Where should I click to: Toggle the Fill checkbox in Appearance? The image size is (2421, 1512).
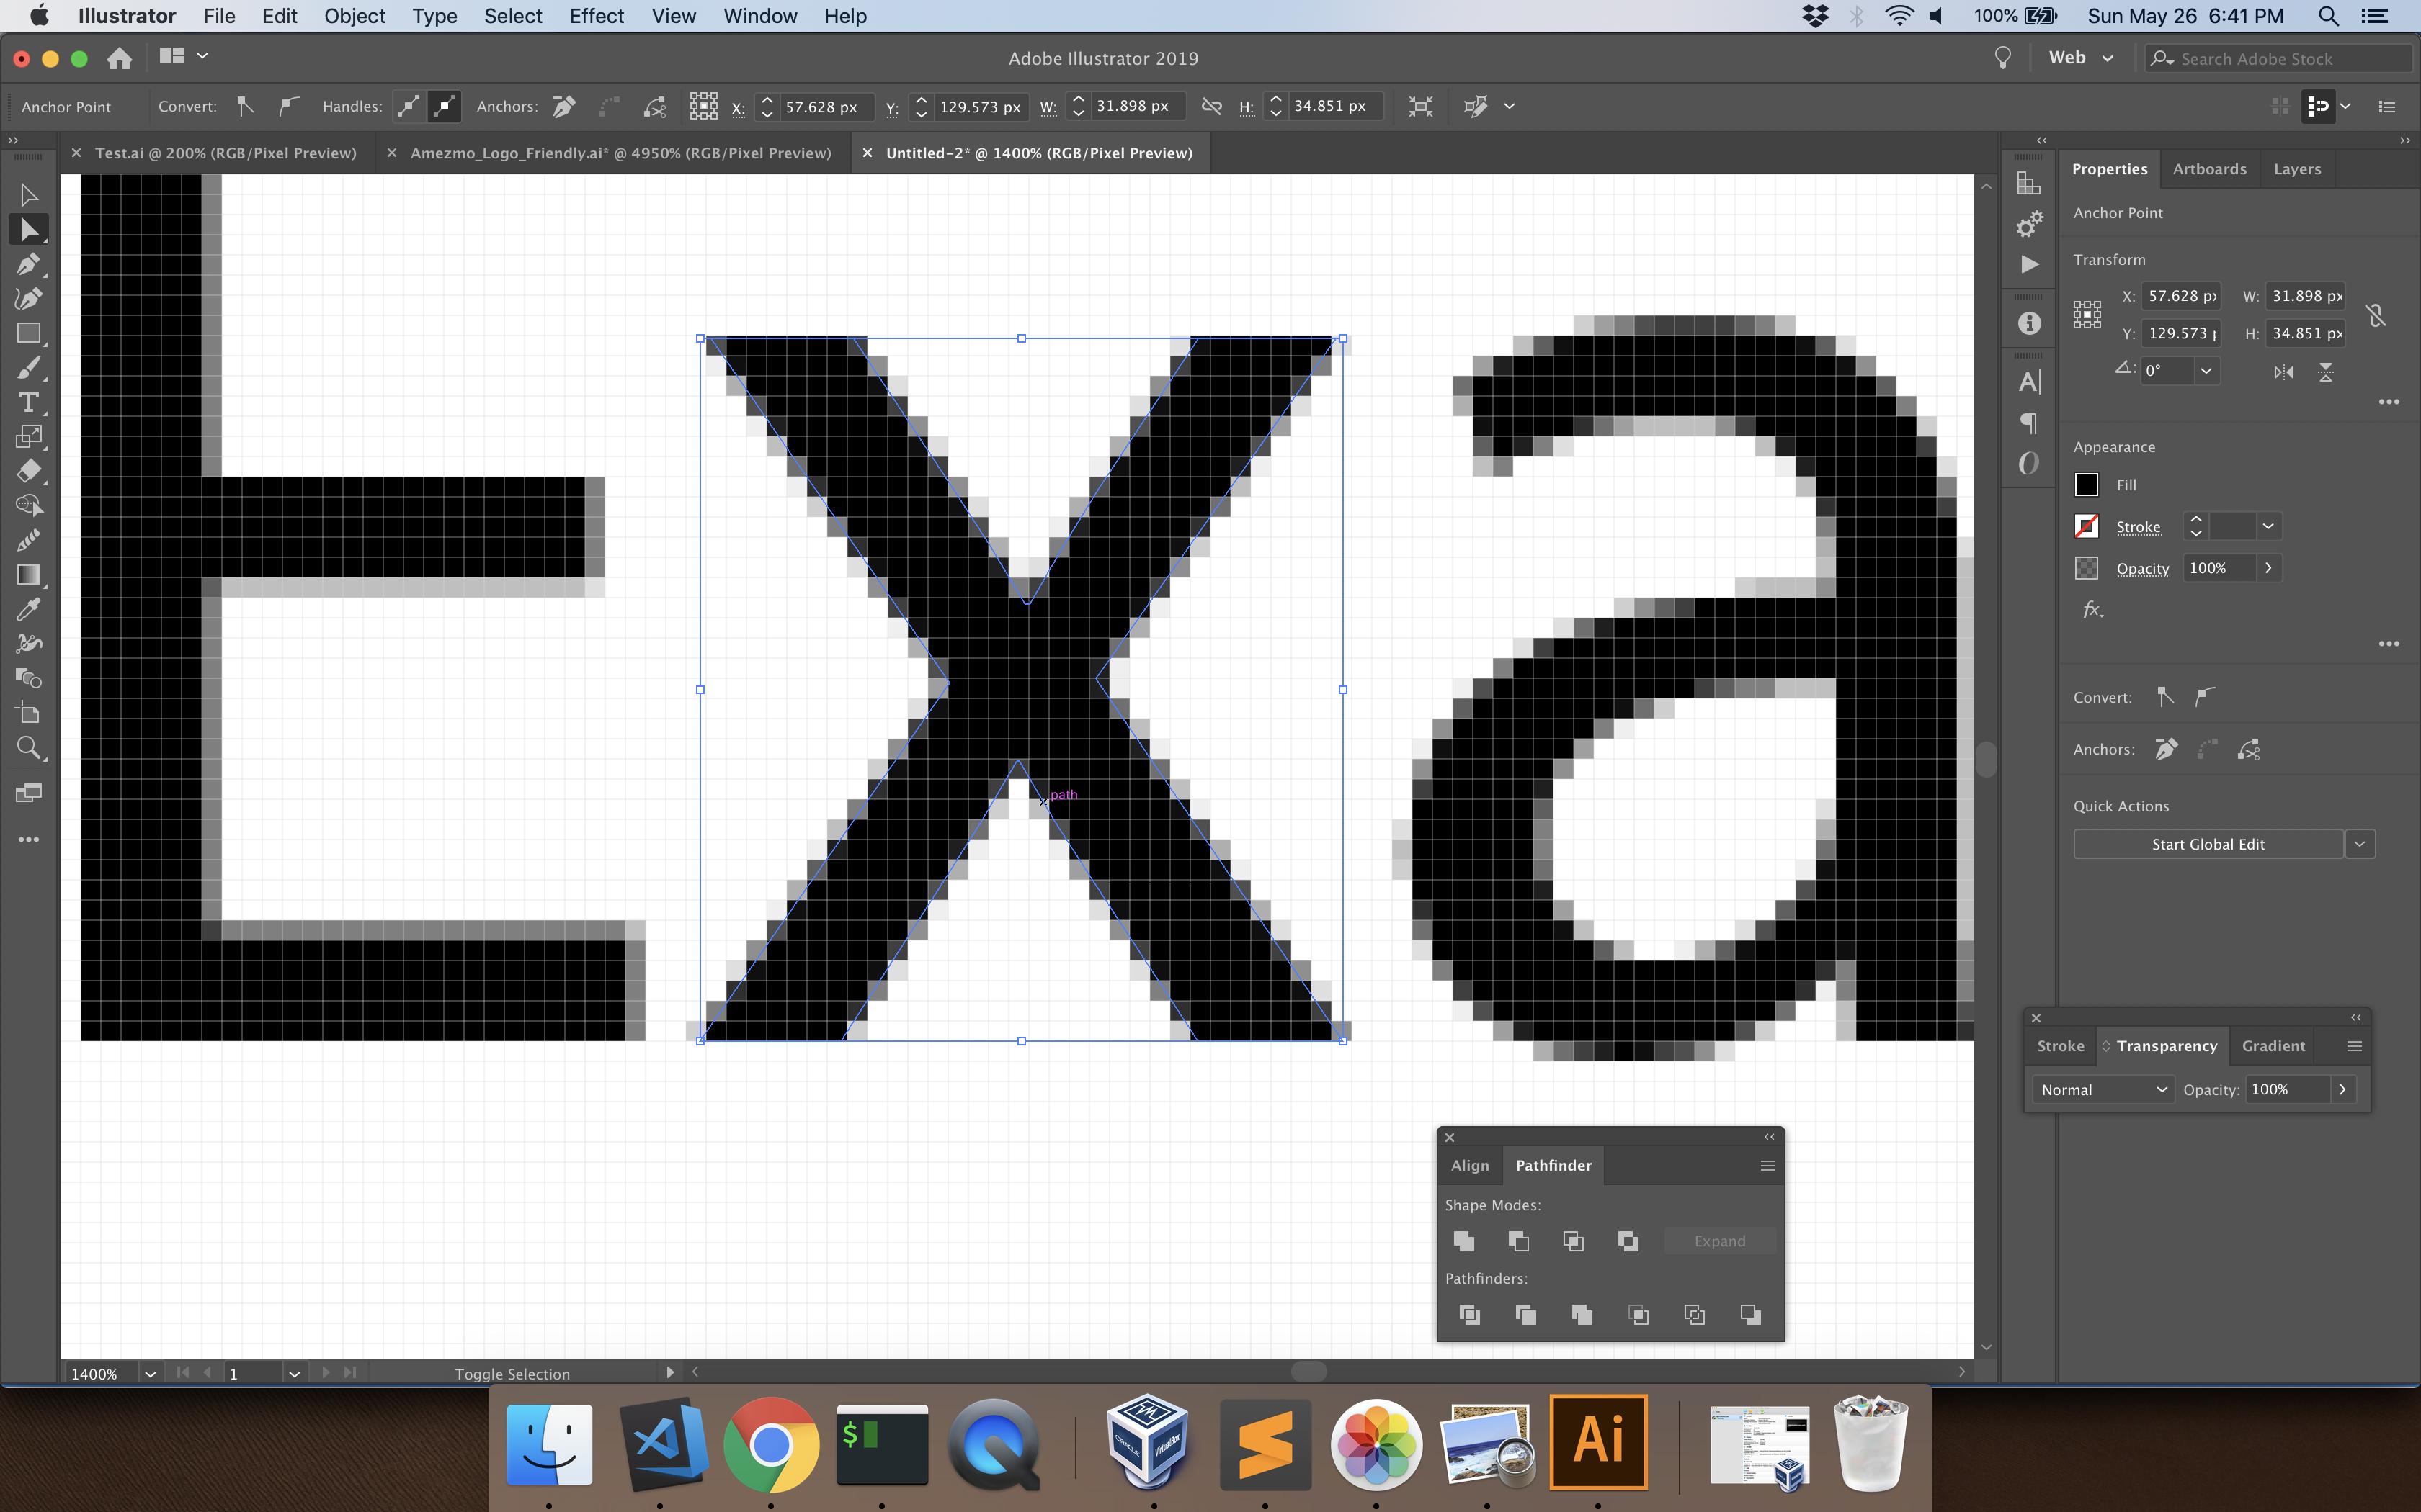[2086, 484]
